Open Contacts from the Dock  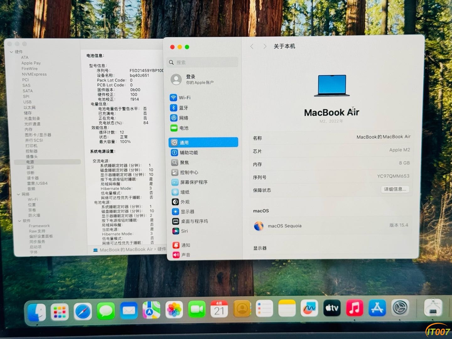tap(242, 309)
